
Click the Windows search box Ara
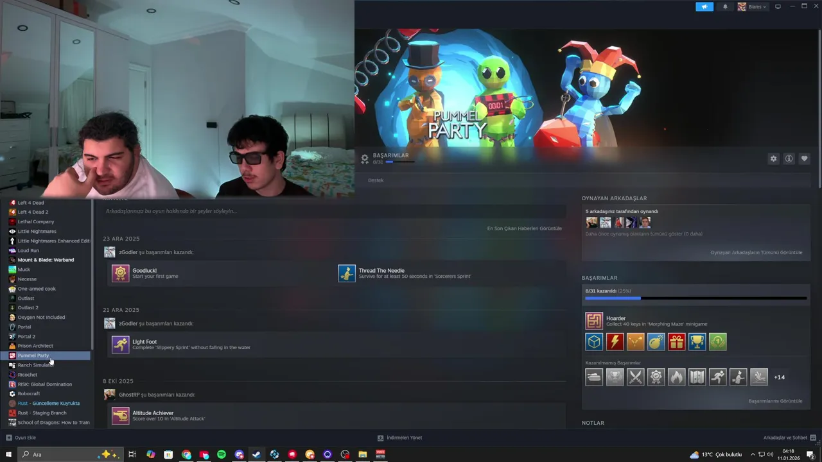coord(70,454)
